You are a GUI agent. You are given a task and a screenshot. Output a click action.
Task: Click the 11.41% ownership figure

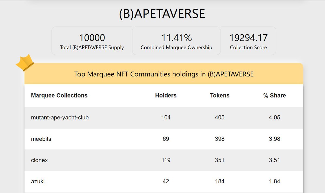[x=176, y=38]
